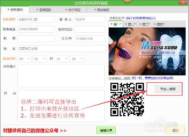Click the 诊所简介 text area

(61, 76)
